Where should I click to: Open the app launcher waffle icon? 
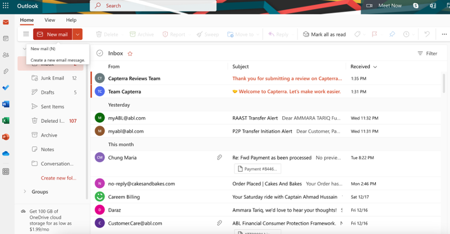pyautogui.click(x=6, y=6)
